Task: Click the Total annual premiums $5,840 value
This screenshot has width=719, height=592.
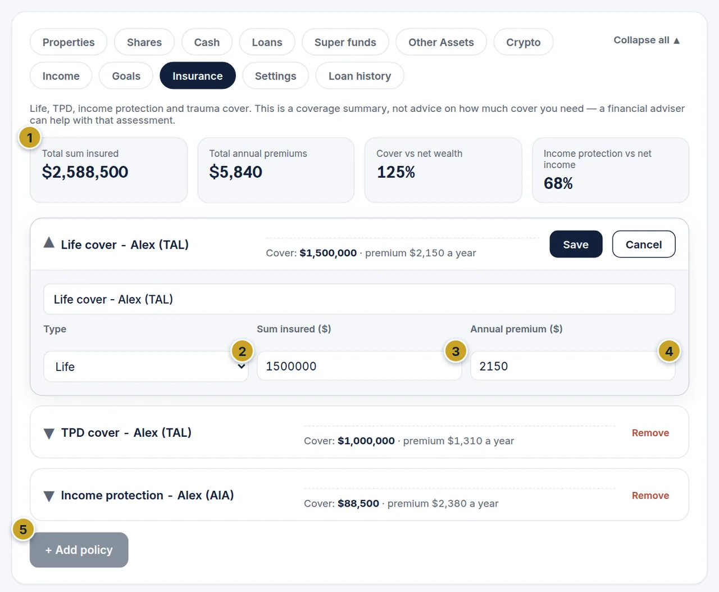Action: click(236, 172)
